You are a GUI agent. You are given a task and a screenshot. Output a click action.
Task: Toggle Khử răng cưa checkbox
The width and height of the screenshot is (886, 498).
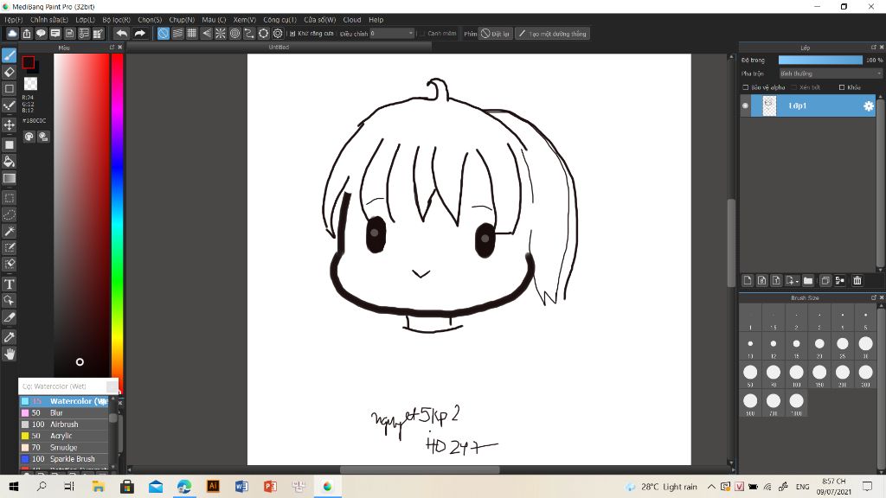click(x=292, y=34)
